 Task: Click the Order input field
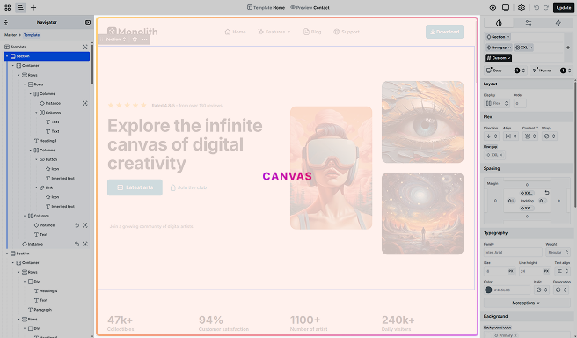click(x=520, y=104)
